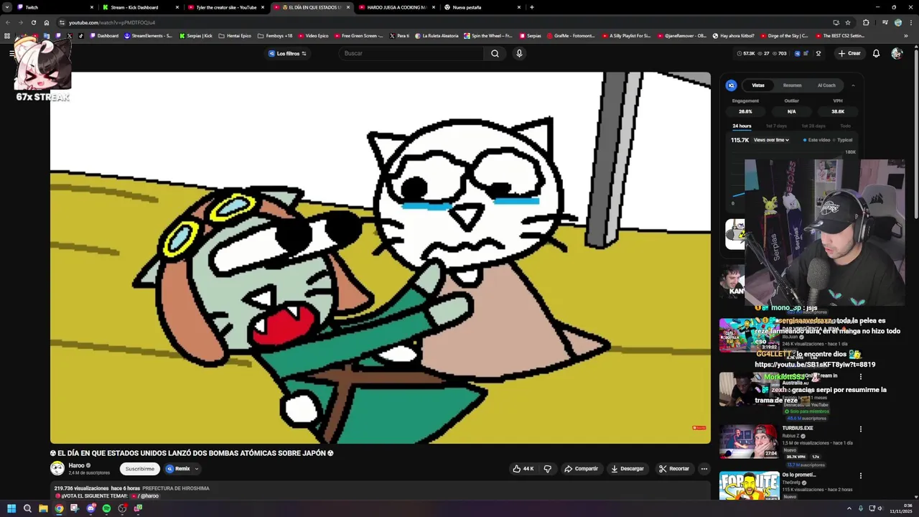This screenshot has height=517, width=919.
Task: Click the address bar URL
Action: [112, 22]
